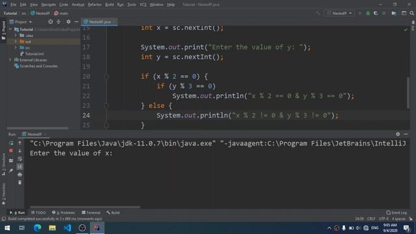The width and height of the screenshot is (416, 234).
Task: Open Microsoft Edge from taskbar
Action: [x=37, y=228]
